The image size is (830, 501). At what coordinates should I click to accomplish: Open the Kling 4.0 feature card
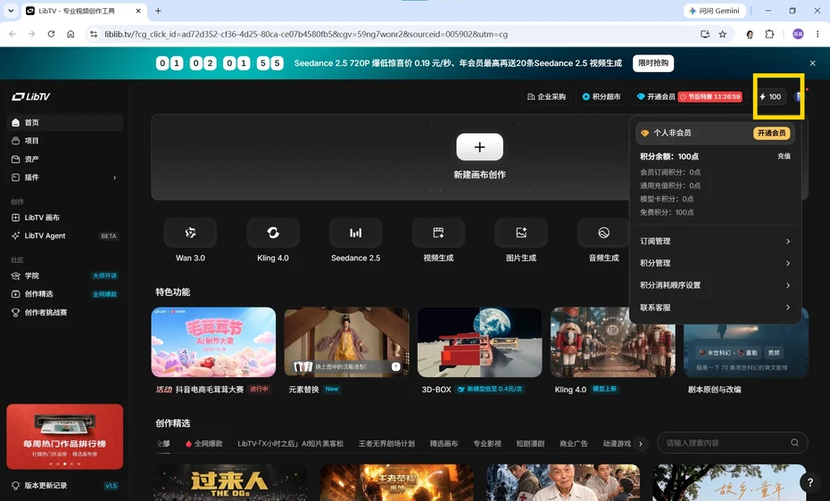click(613, 342)
